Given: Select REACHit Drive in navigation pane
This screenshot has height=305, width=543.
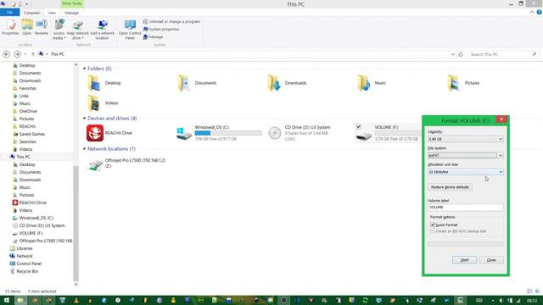Looking at the screenshot, I should point(32,202).
